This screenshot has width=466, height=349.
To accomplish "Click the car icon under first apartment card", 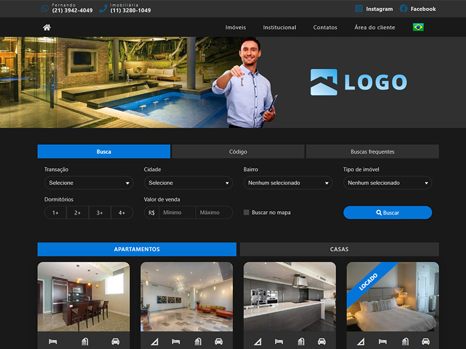I will tap(115, 341).
